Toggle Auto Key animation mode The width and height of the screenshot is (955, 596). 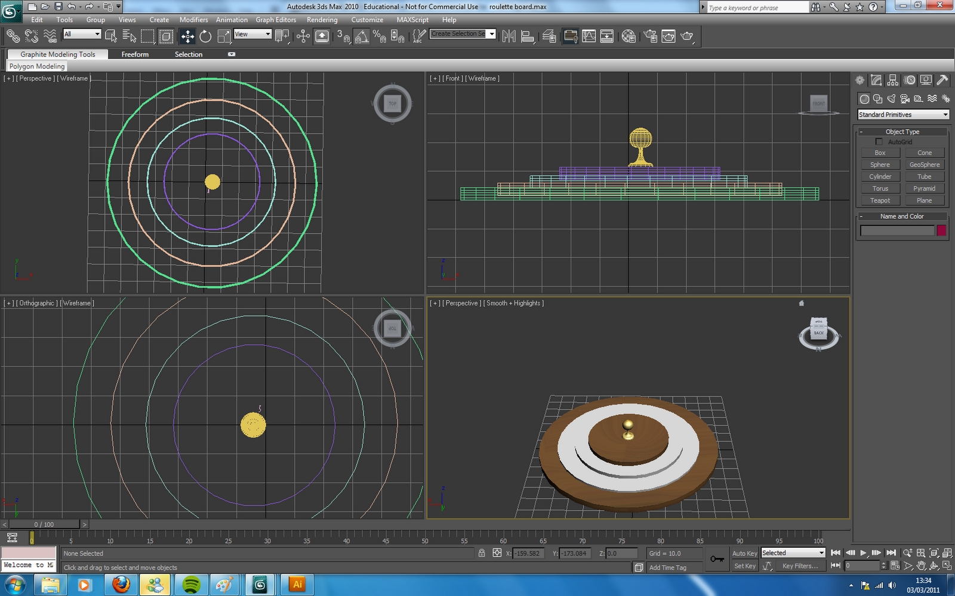pos(744,553)
